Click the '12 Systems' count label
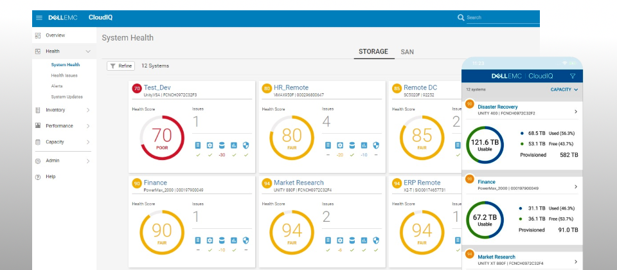Screen dimensions: 617x270 coord(155,66)
